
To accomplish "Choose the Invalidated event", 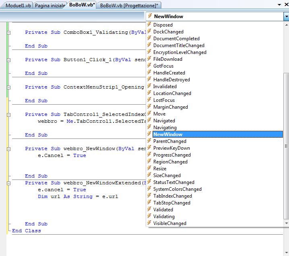I will (165, 87).
